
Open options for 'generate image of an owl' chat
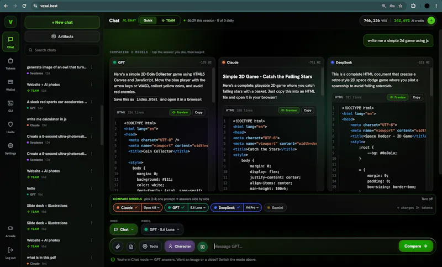click(92, 67)
